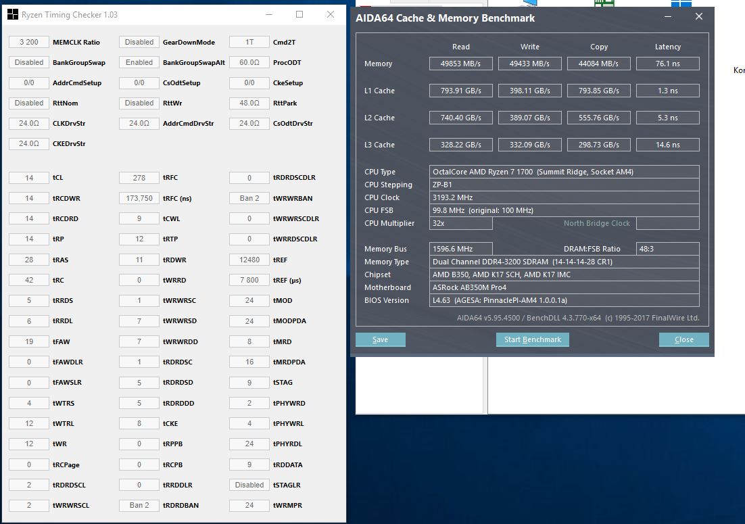Click Memory Latency value 76.1 ns

click(x=667, y=64)
